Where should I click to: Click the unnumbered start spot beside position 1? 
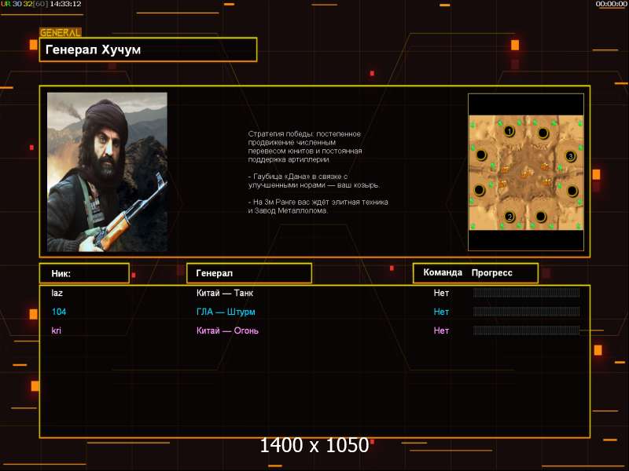pyautogui.click(x=543, y=133)
